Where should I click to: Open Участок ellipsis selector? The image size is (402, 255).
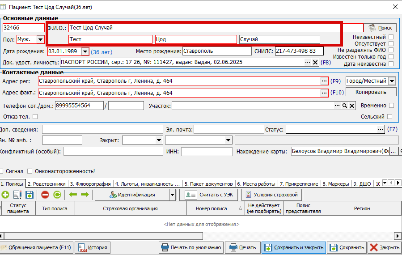tap(337, 106)
